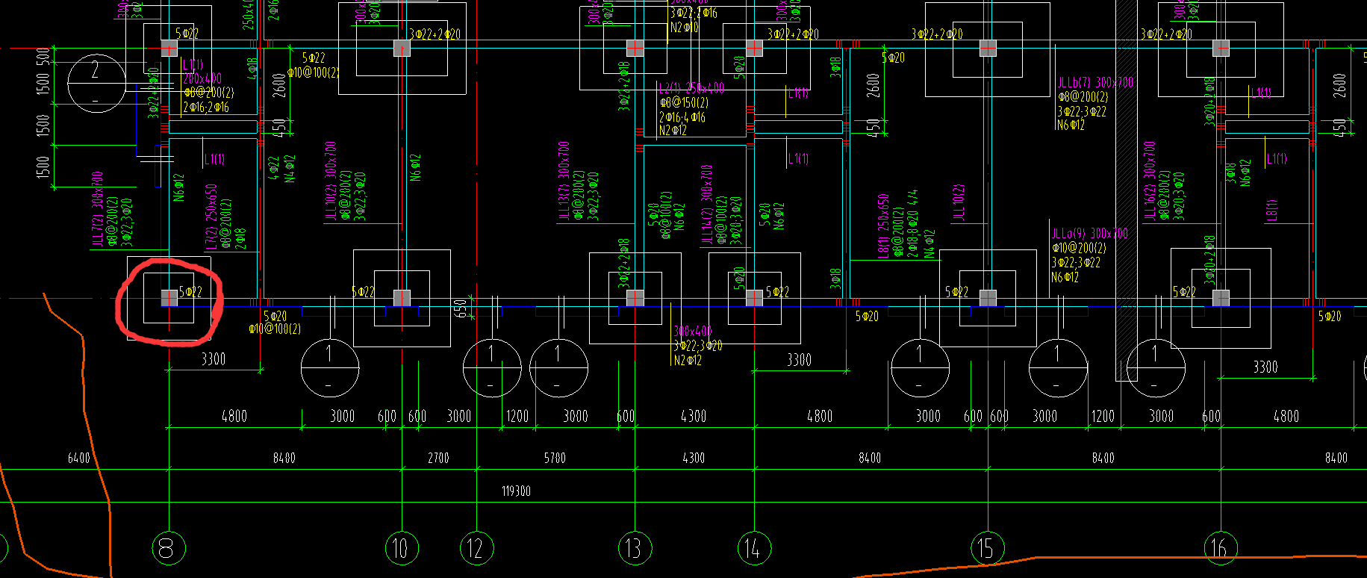1367x578 pixels.
Task: Select rebar text 2Φ18;8Φ20 4/4
Action: (912, 223)
